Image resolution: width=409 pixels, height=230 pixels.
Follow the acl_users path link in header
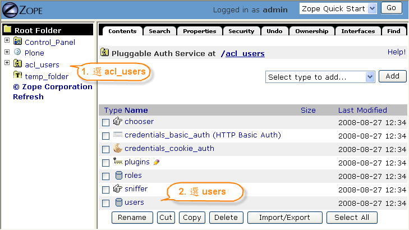pyautogui.click(x=245, y=53)
